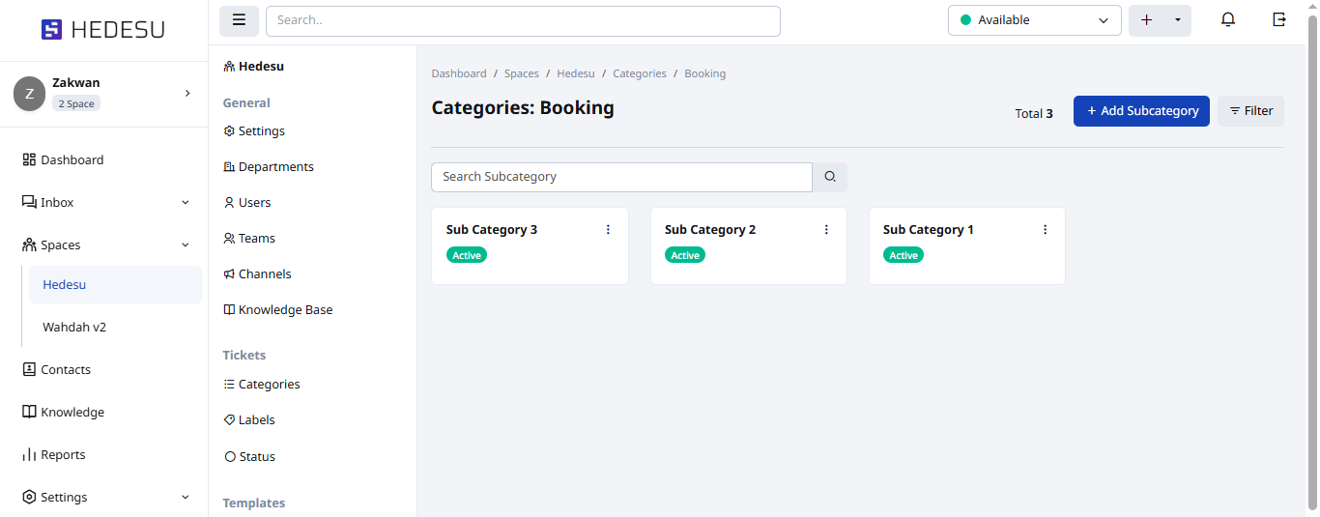
Task: Go to Categories in the breadcrumb
Action: pyautogui.click(x=640, y=73)
